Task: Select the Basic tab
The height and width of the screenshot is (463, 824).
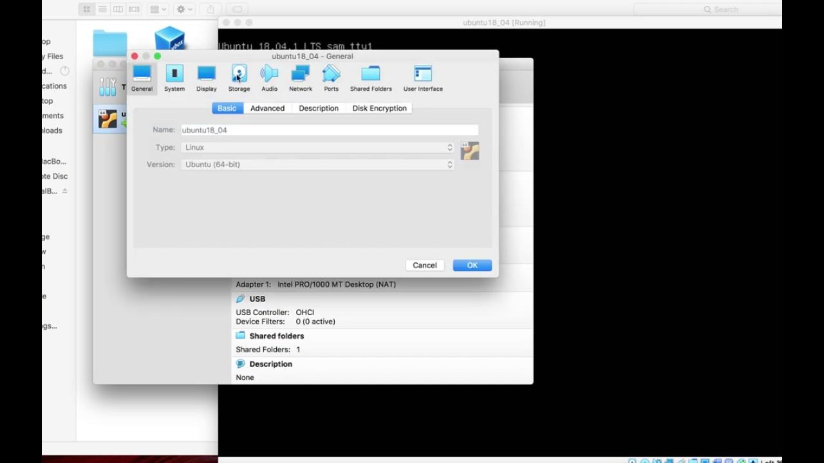Action: (x=227, y=108)
